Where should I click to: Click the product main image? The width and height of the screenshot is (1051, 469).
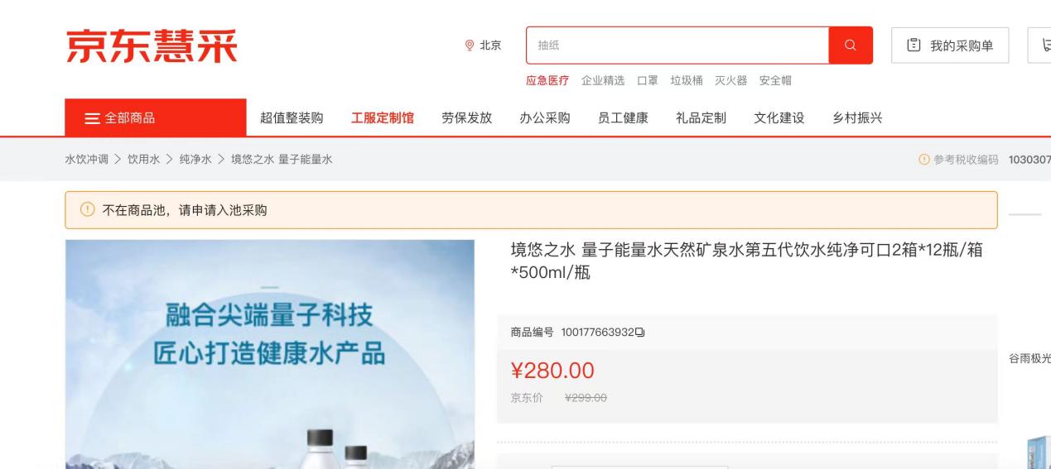(270, 354)
